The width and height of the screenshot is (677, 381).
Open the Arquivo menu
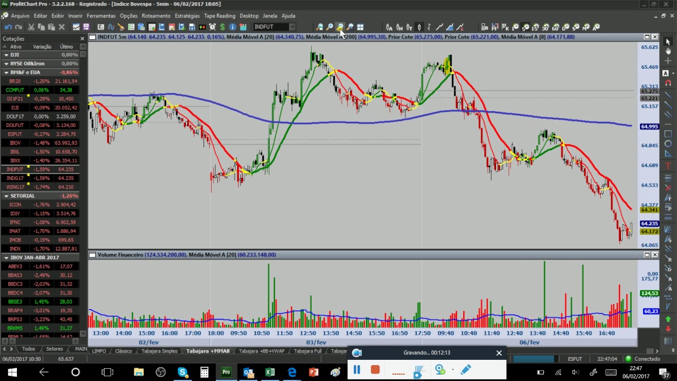[x=21, y=16]
